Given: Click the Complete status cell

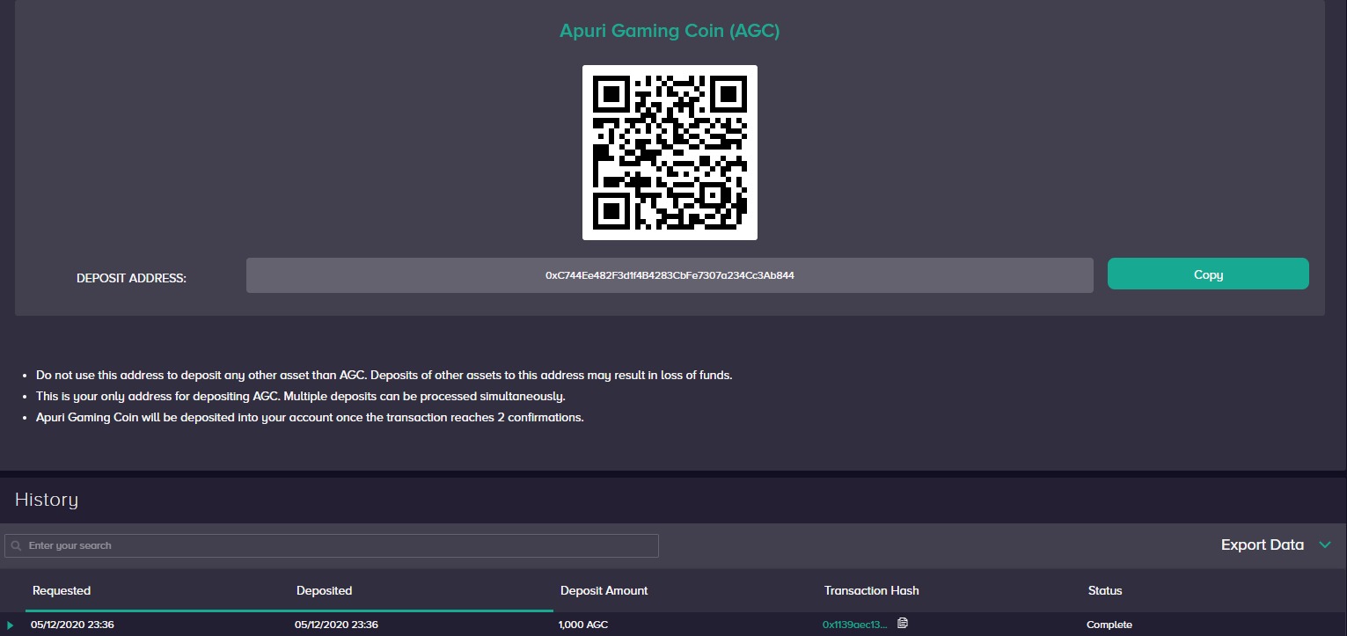Looking at the screenshot, I should pos(1109,625).
